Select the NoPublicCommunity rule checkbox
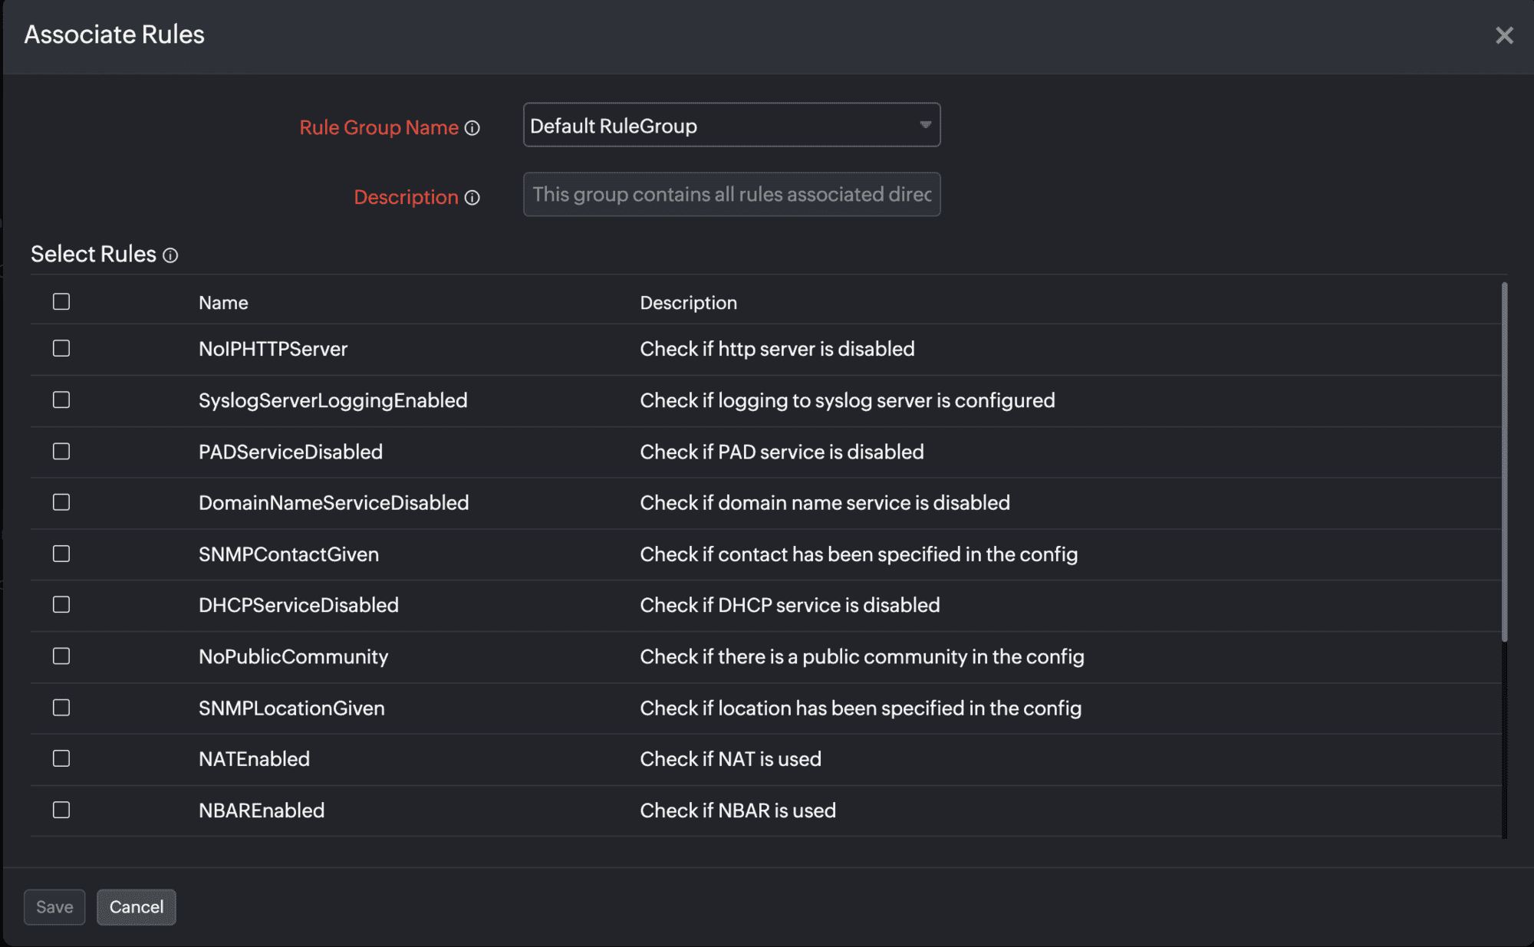Image resolution: width=1534 pixels, height=947 pixels. 61,656
